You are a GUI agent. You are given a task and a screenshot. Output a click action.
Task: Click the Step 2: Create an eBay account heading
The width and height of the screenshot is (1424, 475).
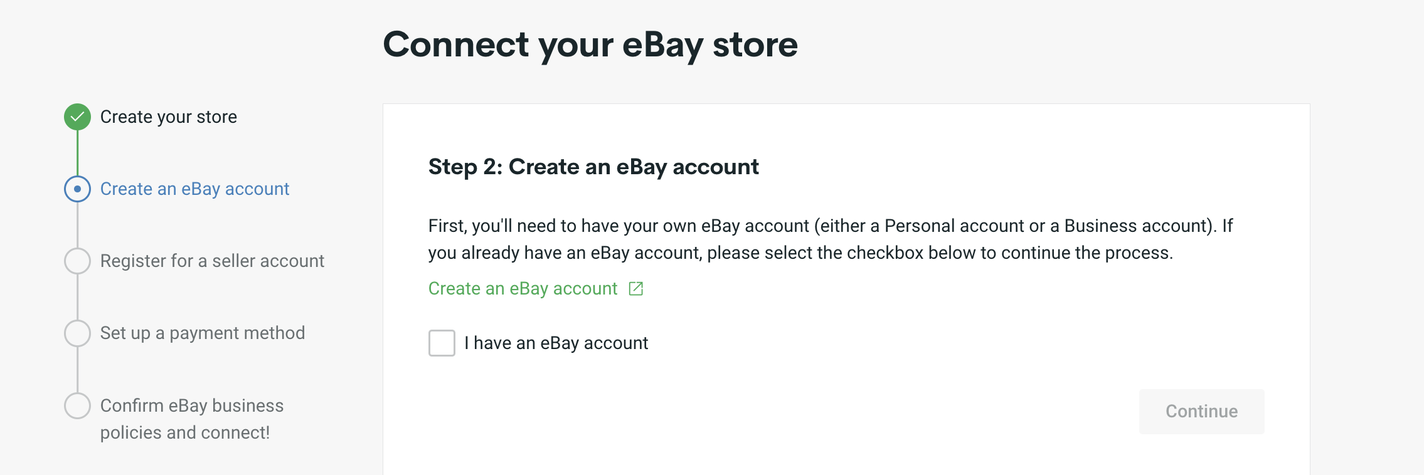coord(593,167)
